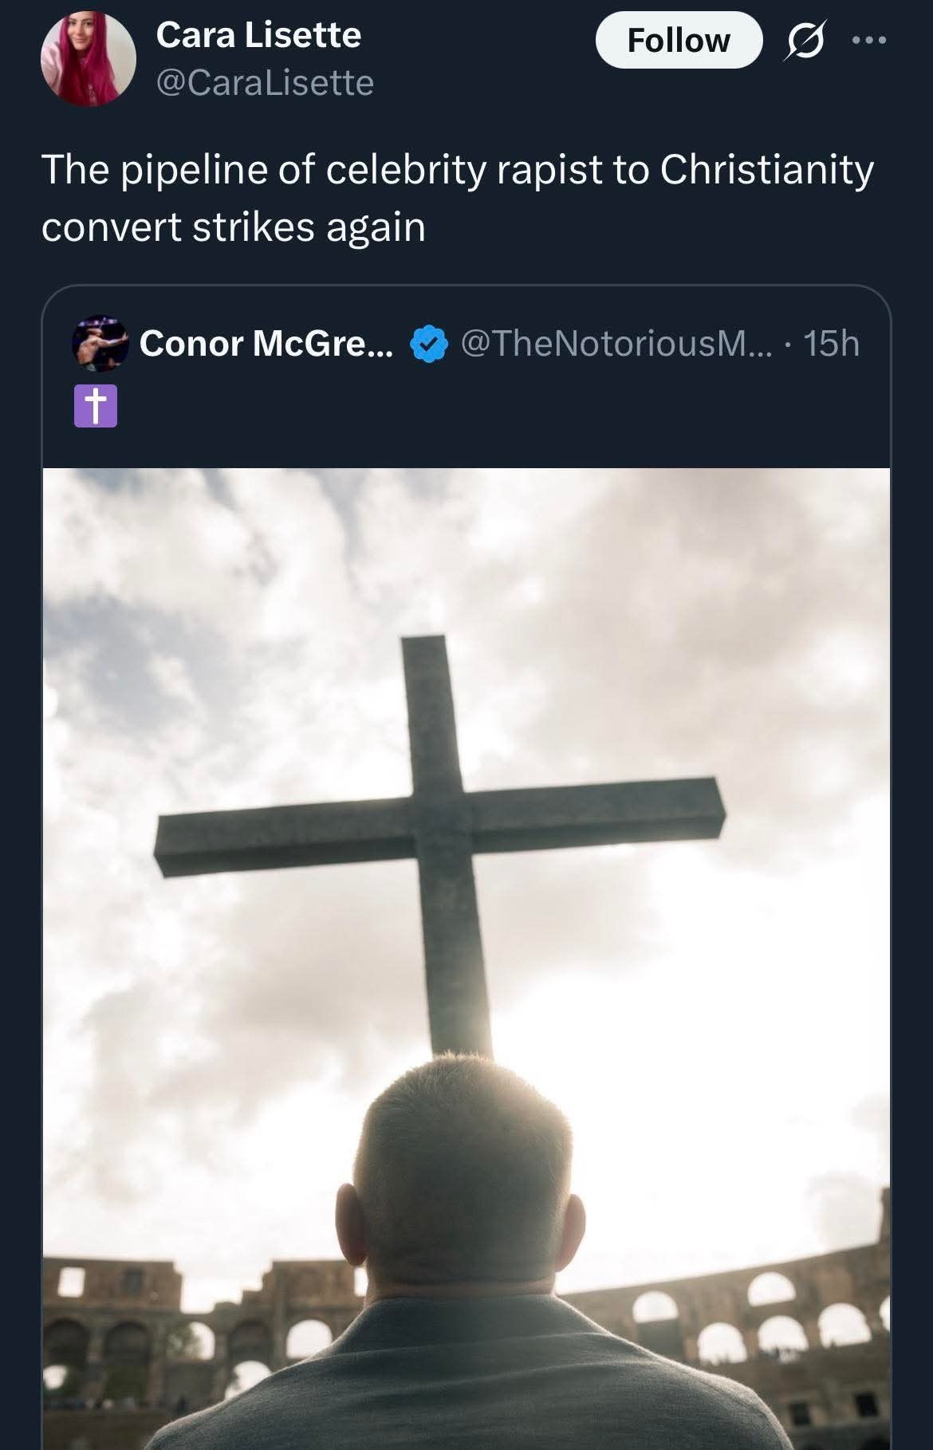Viewport: 933px width, 1450px height.
Task: Click Cara Lisette's profile avatar
Action: pos(88,59)
